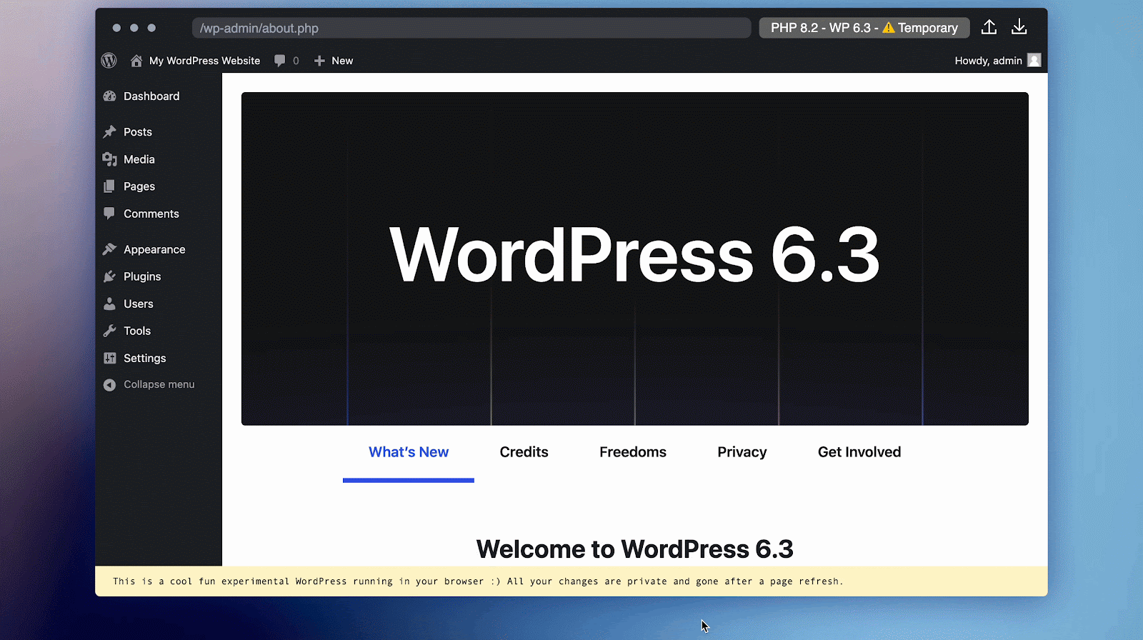Click the Pages document icon
Screen dimensions: 1143x640
point(109,186)
